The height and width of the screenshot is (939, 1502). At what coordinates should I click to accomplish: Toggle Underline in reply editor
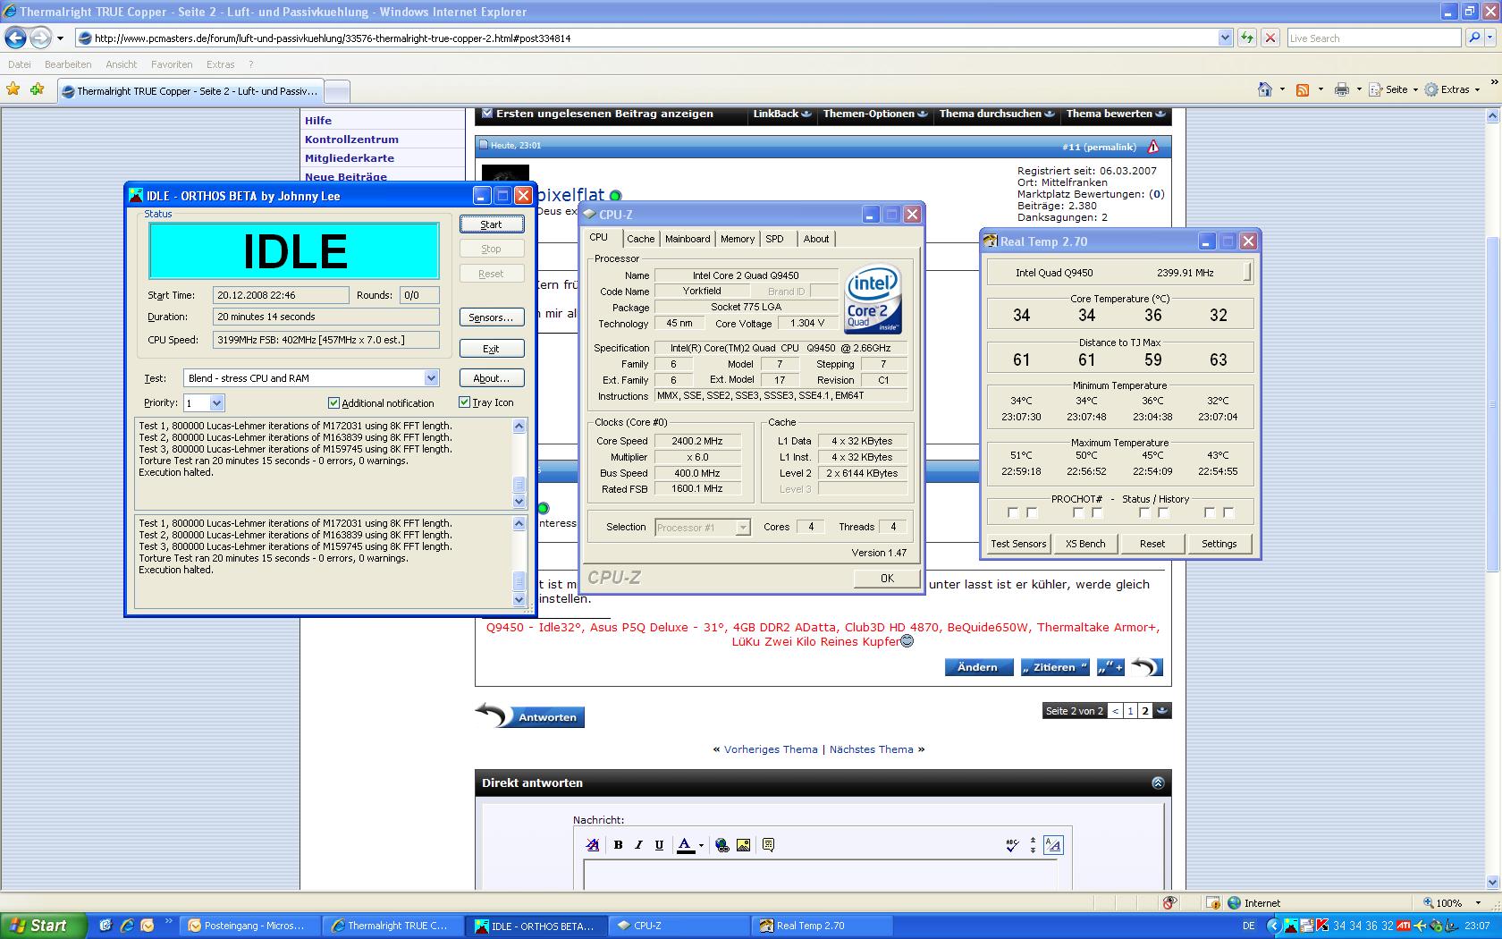coord(659,844)
